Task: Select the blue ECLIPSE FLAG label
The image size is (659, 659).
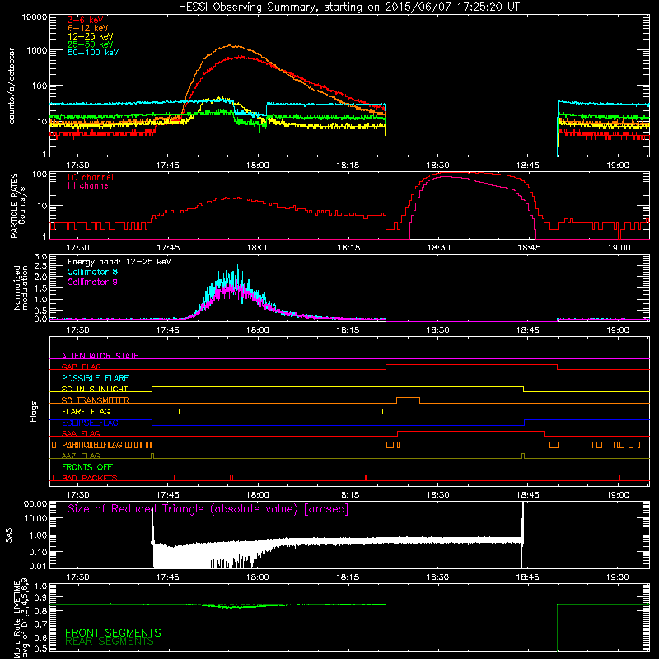Action: point(90,423)
